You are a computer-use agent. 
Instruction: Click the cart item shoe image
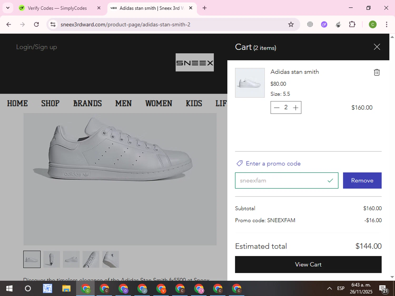point(250,83)
